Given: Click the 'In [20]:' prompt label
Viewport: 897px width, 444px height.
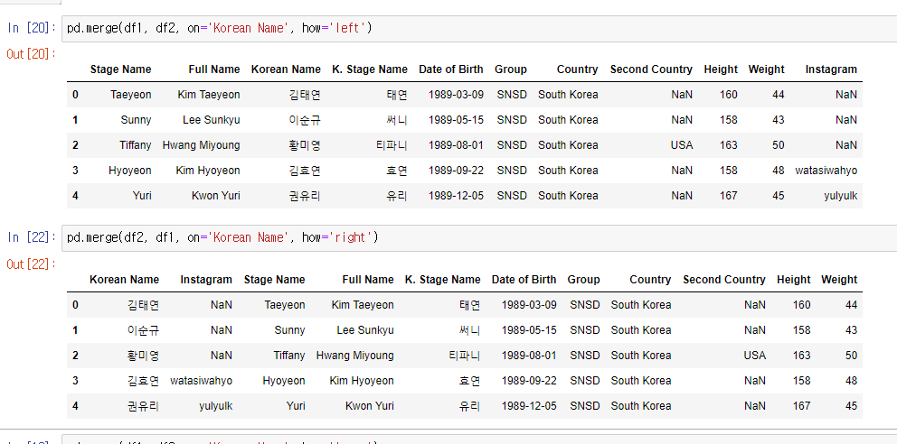Looking at the screenshot, I should coord(31,28).
